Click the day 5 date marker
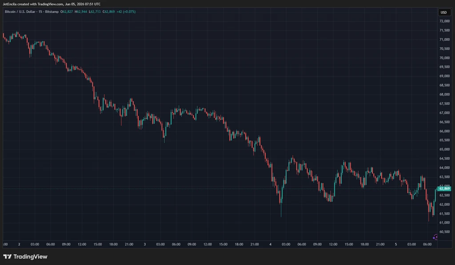The height and width of the screenshot is (265, 455). pos(396,245)
